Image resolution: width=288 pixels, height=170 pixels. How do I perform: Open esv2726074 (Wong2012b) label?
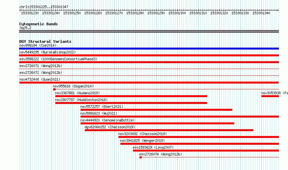point(161,154)
